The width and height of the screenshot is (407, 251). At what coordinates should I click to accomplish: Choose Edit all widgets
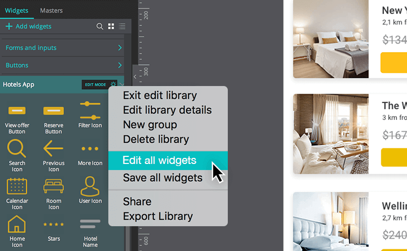click(168, 160)
